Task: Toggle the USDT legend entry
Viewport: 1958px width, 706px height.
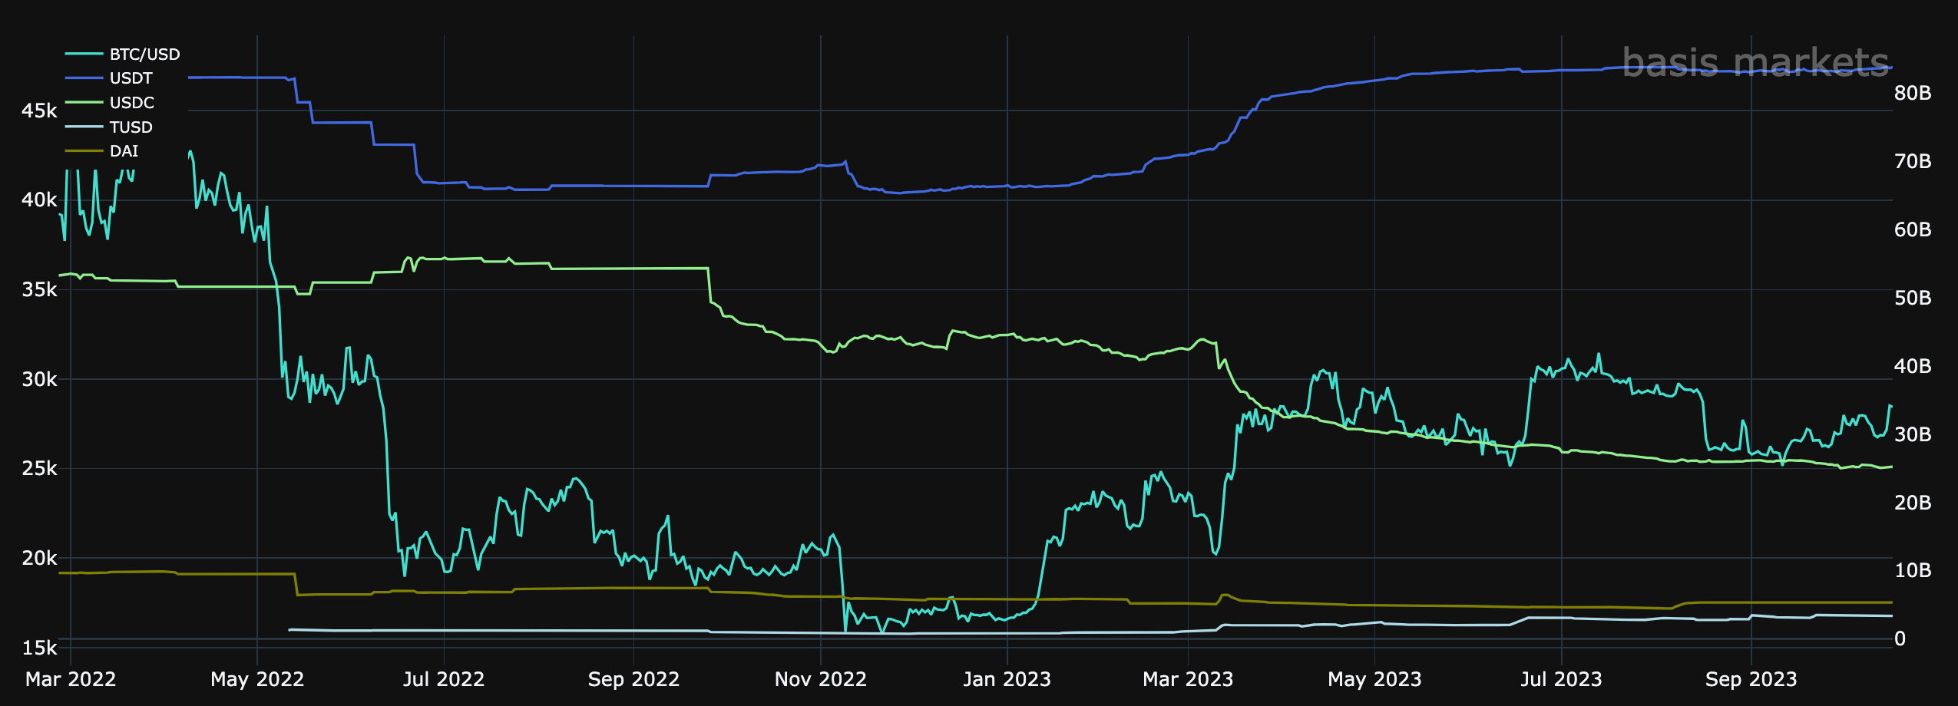Action: (x=109, y=78)
